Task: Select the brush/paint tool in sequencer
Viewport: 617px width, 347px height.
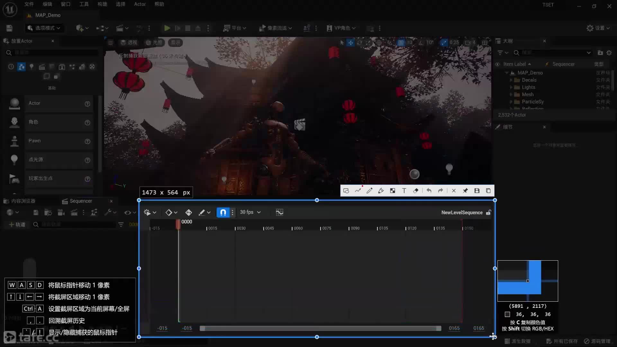Action: [202, 212]
